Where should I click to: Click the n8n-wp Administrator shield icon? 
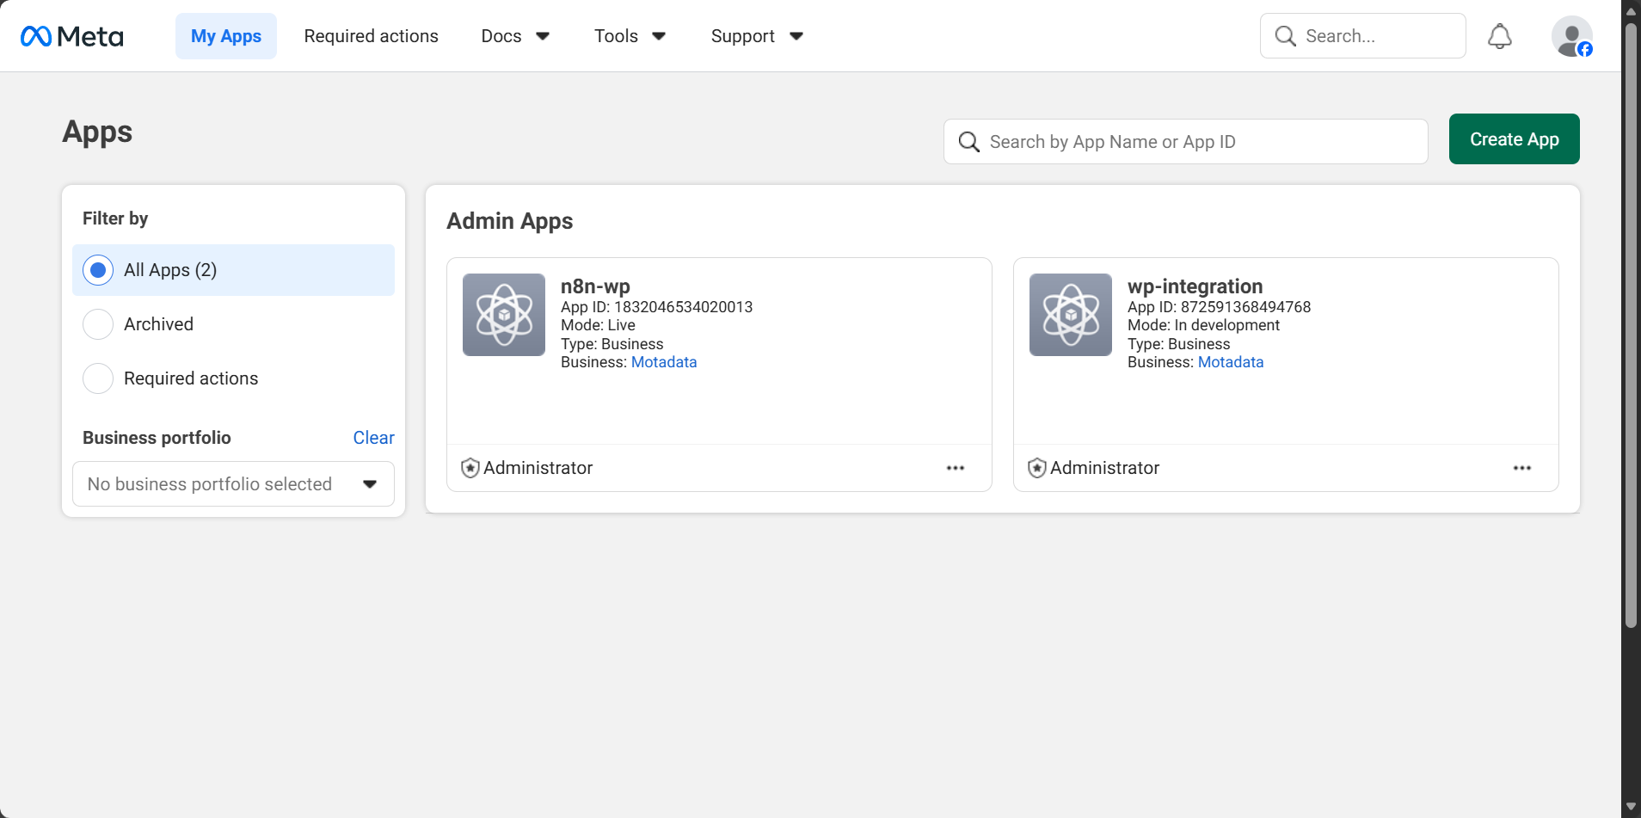[x=470, y=468]
